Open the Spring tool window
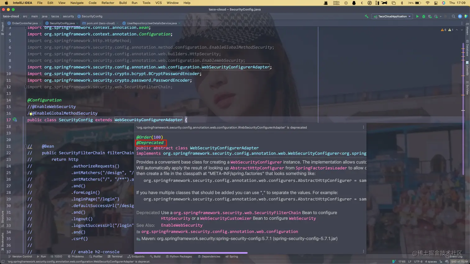This screenshot has width=470, height=264. coord(232,257)
